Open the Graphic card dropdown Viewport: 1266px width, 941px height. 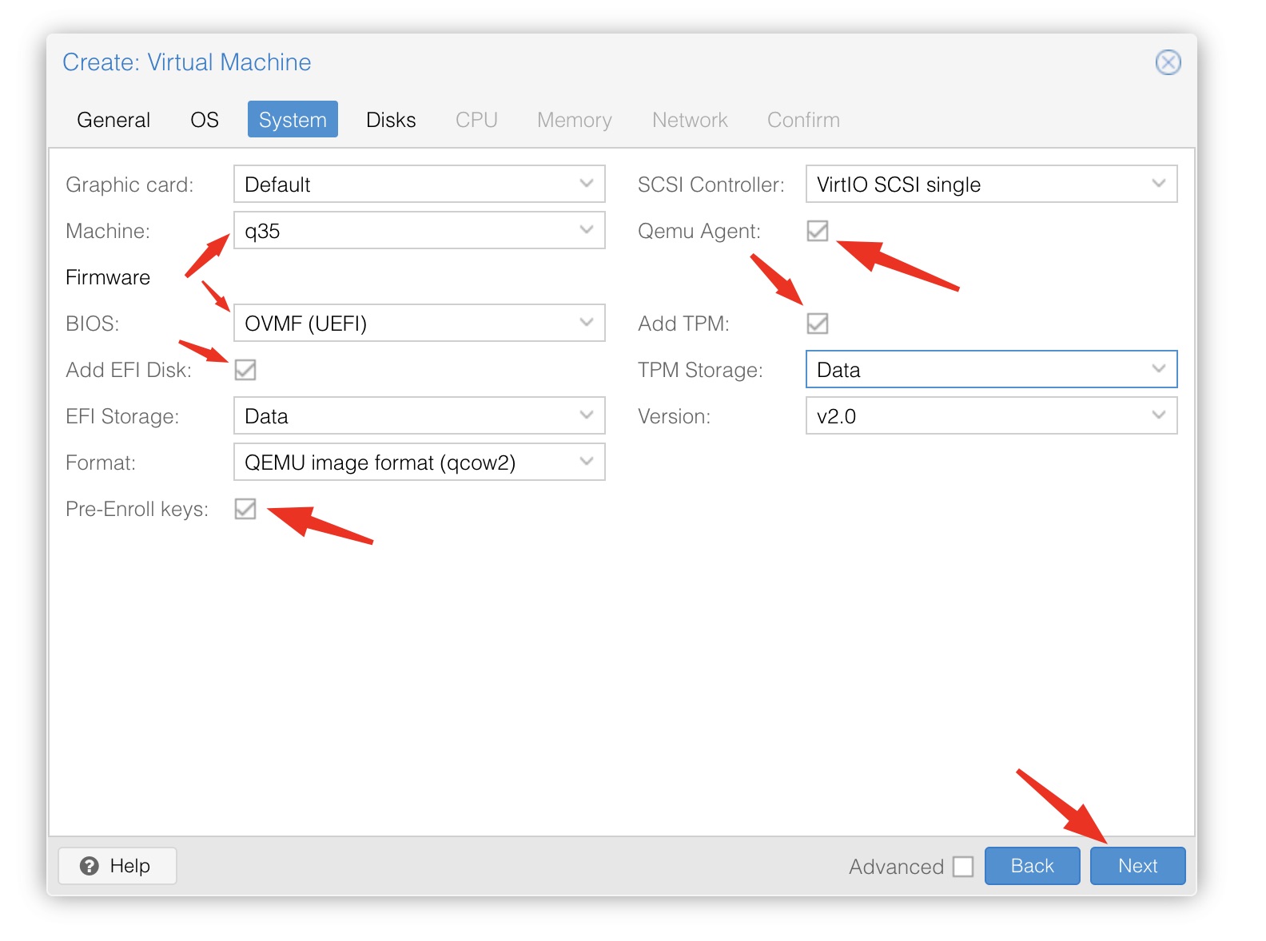(419, 185)
